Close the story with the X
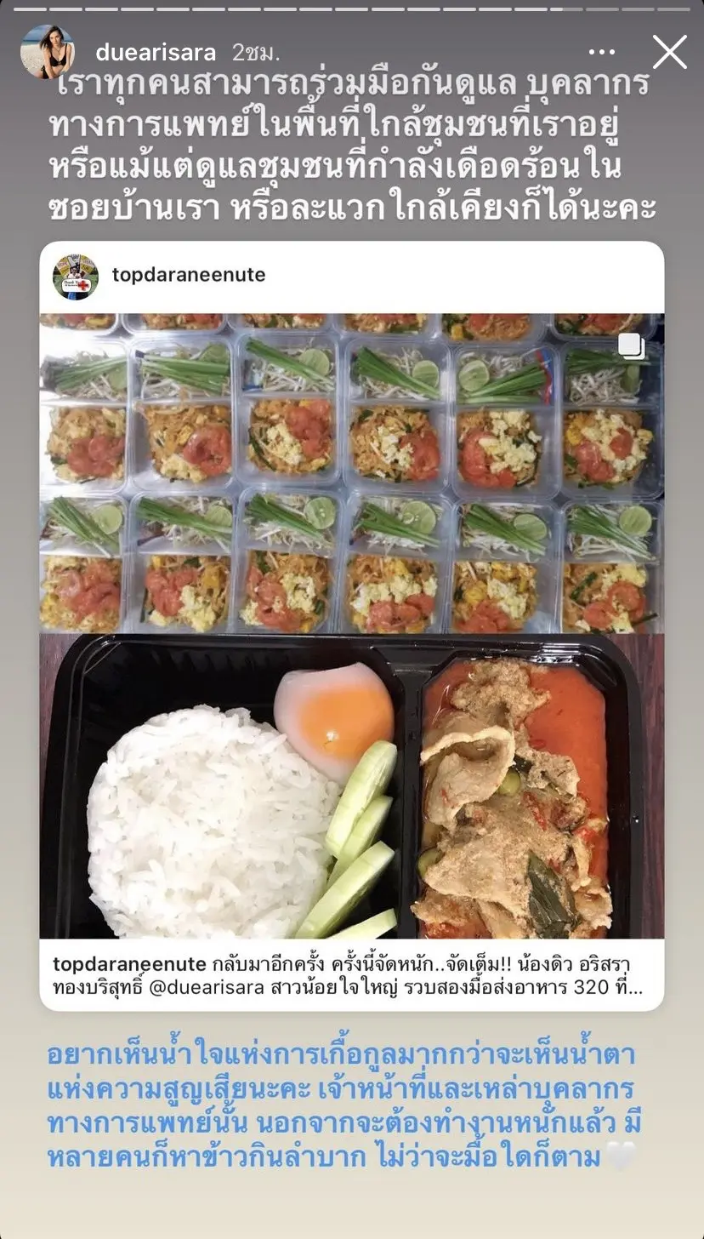Viewport: 704px width, 1239px height. coord(669,52)
